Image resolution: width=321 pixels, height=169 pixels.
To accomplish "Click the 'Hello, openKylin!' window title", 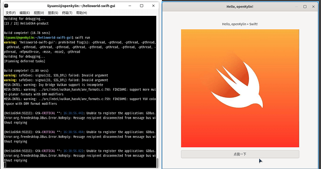I will click(240, 7).
